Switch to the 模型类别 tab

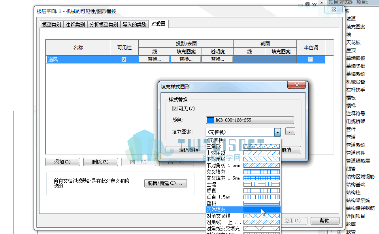coord(51,24)
